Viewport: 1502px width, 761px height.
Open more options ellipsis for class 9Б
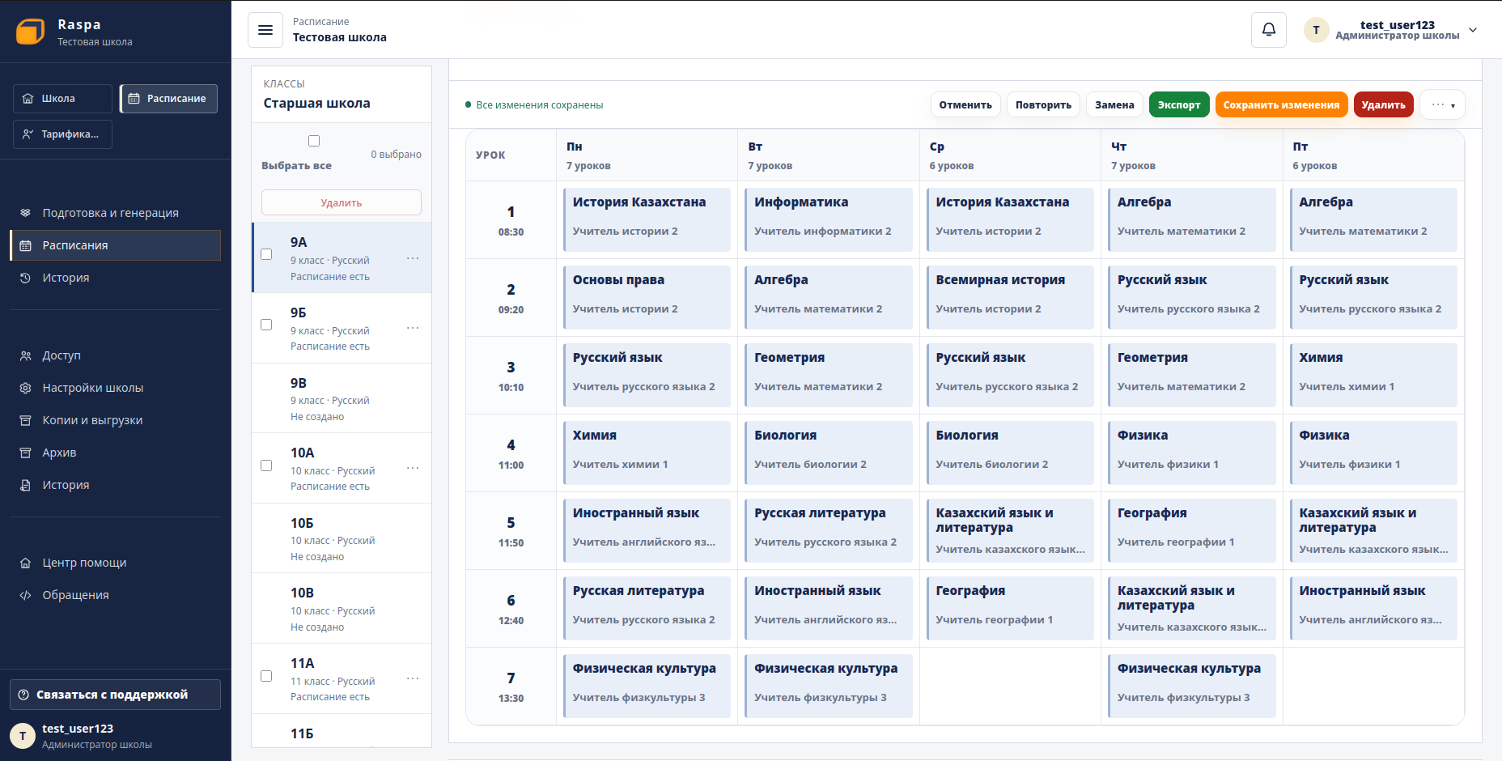pos(413,328)
